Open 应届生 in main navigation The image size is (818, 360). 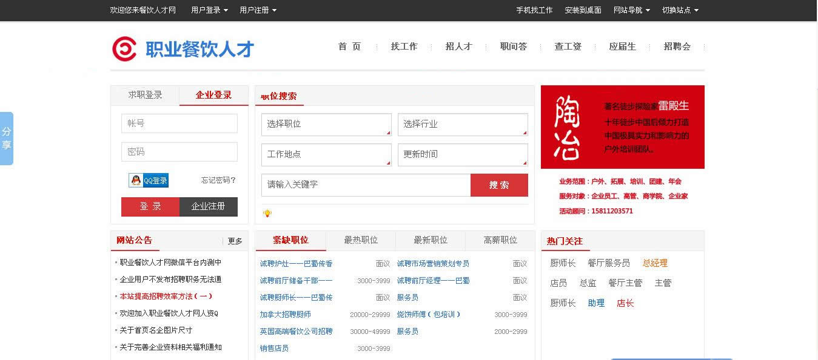point(622,47)
